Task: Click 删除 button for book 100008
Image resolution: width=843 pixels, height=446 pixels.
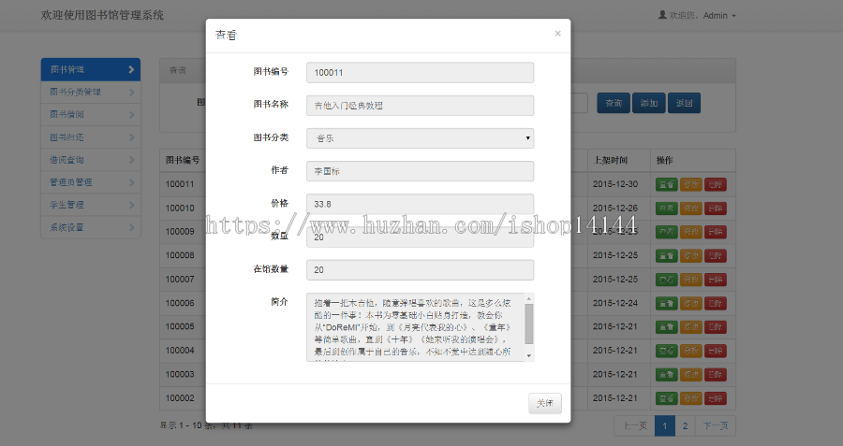Action: (x=716, y=256)
